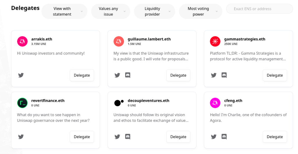Viewport: 298px width, 154px height.
Task: Delegate to arrakis.eth
Action: pyautogui.click(x=82, y=75)
